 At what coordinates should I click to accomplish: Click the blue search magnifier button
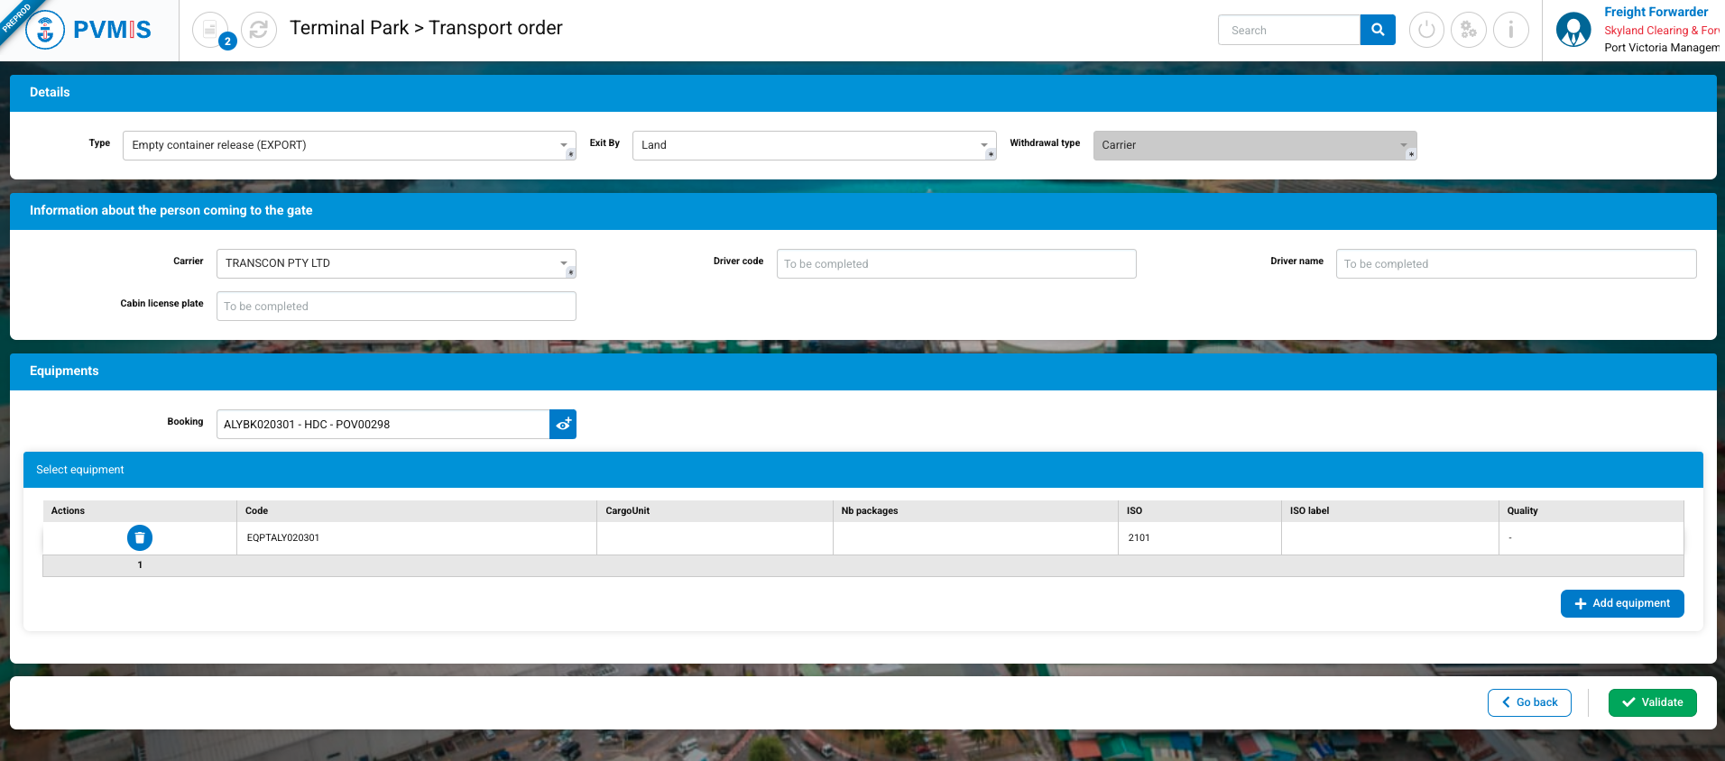(1378, 30)
